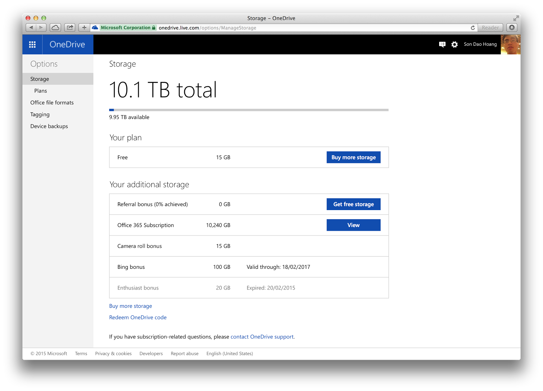Click Expired: 20/02/2015 text
This screenshot has width=543, height=391.
(x=271, y=288)
